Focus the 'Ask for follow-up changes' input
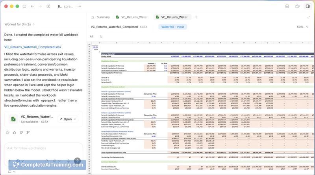 coord(43,148)
